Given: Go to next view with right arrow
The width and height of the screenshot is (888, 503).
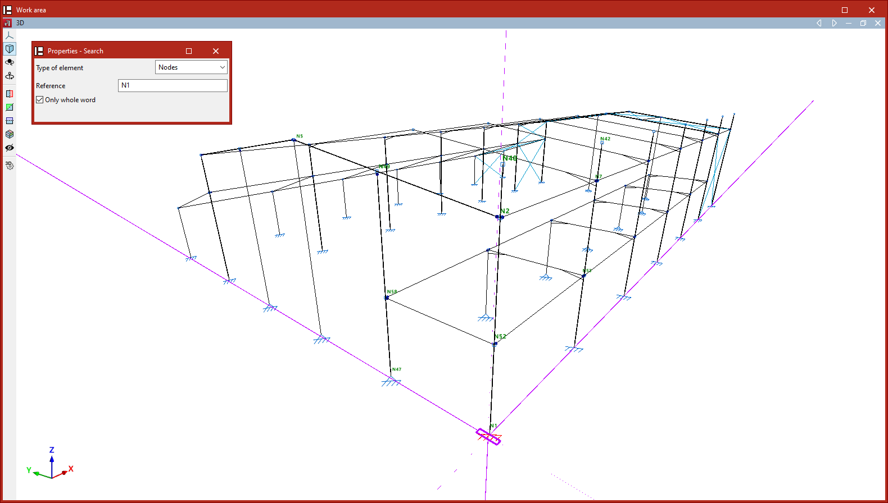Looking at the screenshot, I should pyautogui.click(x=834, y=23).
